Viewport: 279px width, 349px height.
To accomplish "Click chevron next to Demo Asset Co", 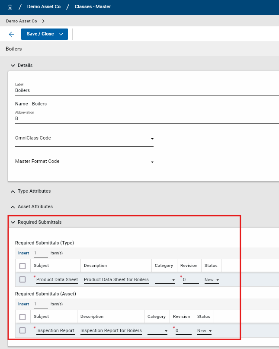I will click(43, 21).
